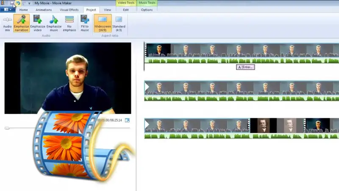Select the Project tab
Image resolution: width=339 pixels, height=191 pixels.
click(91, 10)
